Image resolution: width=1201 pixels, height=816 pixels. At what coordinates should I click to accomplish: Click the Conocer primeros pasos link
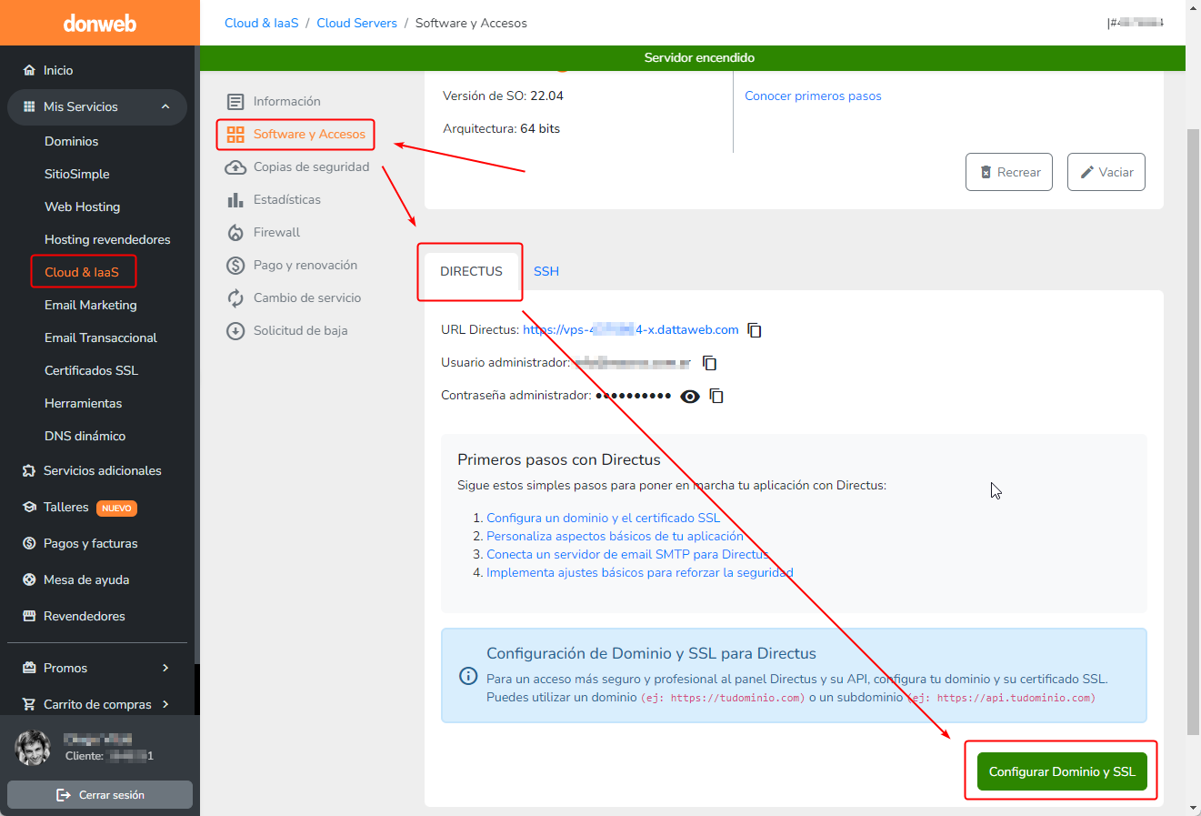813,96
